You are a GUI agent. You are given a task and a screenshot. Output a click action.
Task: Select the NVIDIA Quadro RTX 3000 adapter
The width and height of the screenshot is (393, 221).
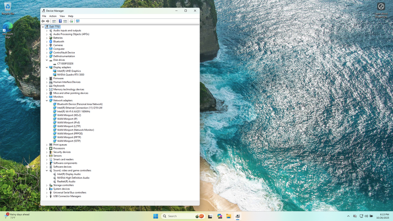[71, 75]
